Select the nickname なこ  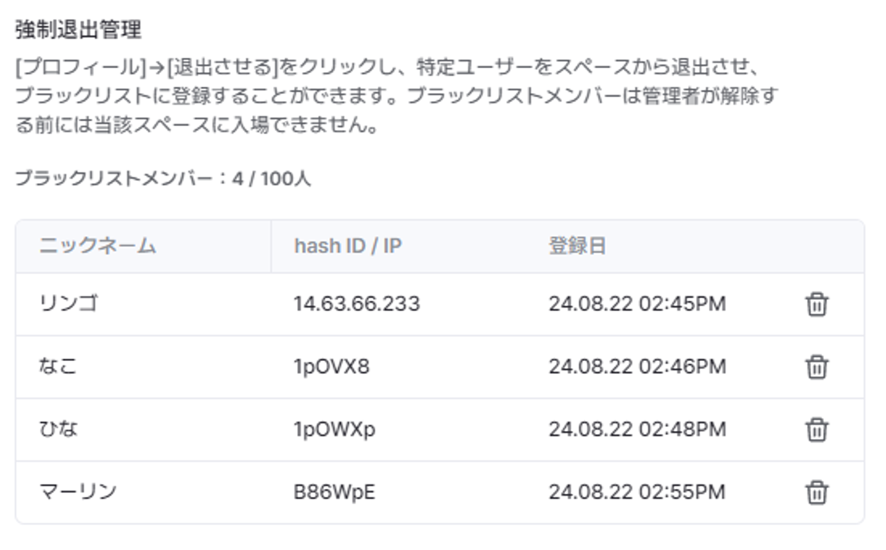point(58,367)
